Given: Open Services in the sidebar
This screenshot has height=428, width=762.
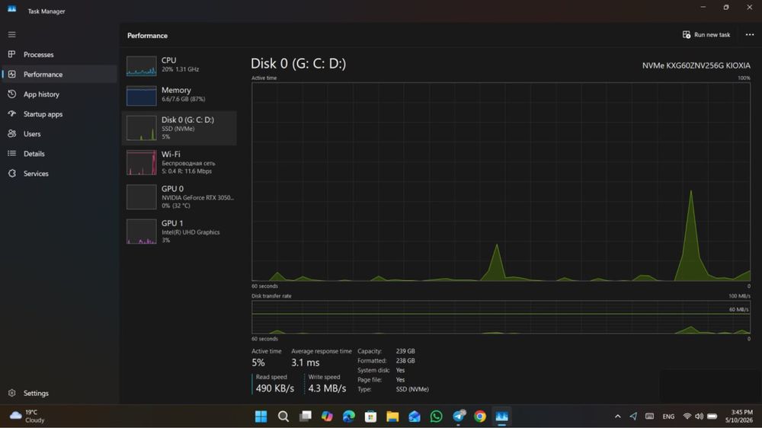Looking at the screenshot, I should coord(59,174).
